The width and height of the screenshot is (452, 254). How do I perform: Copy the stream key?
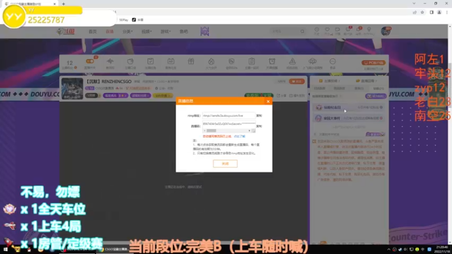click(259, 126)
